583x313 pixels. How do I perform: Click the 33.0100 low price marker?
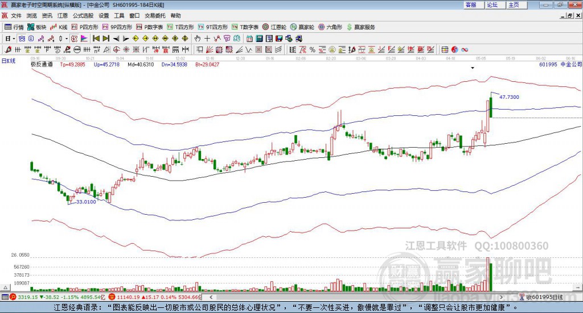coord(86,202)
